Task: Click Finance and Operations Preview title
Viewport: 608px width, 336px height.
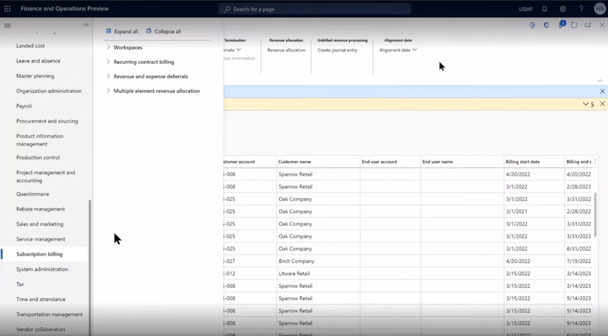Action: 65,9
